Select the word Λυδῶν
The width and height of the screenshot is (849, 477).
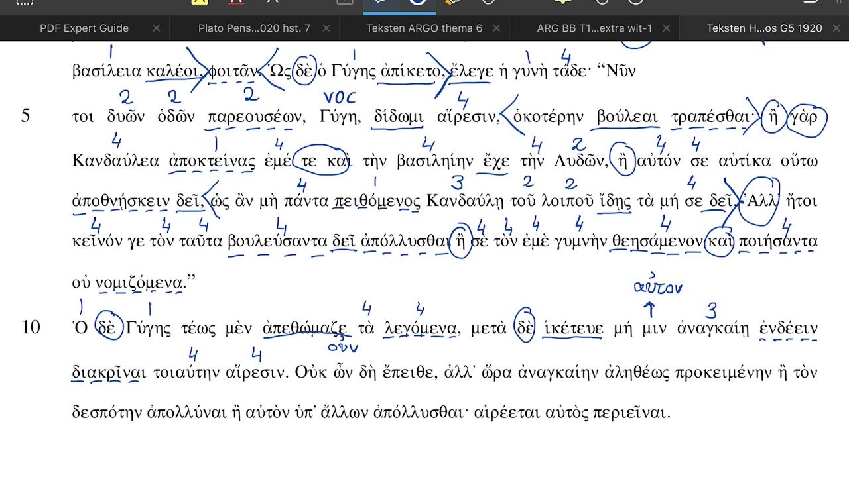[580, 160]
